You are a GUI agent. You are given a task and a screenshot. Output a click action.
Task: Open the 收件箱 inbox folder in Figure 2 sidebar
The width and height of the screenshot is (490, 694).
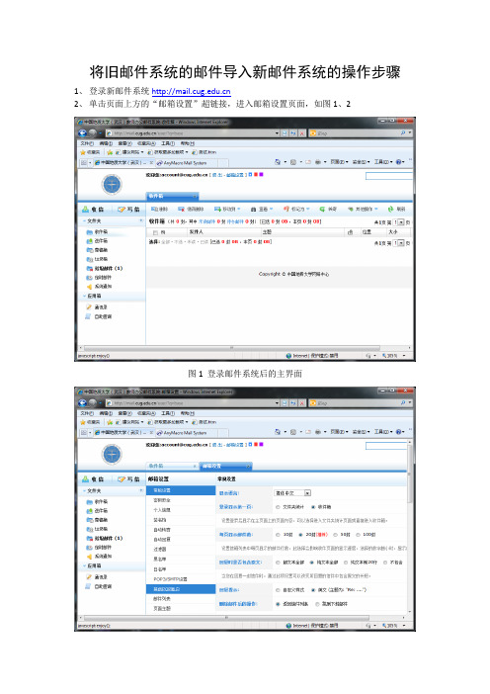97,502
